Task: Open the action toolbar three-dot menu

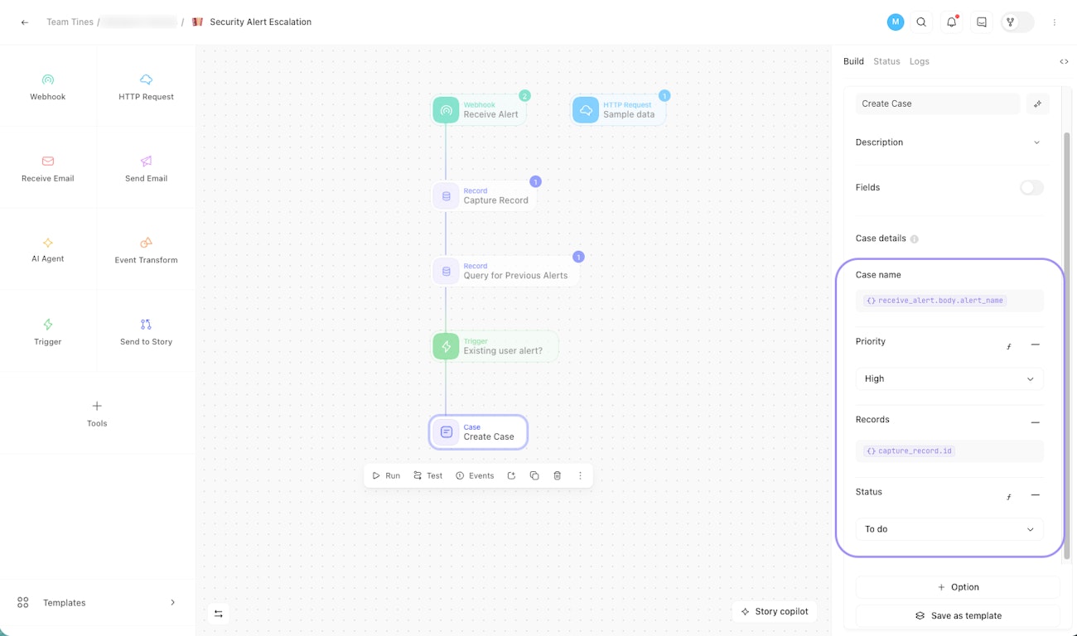Action: (580, 475)
